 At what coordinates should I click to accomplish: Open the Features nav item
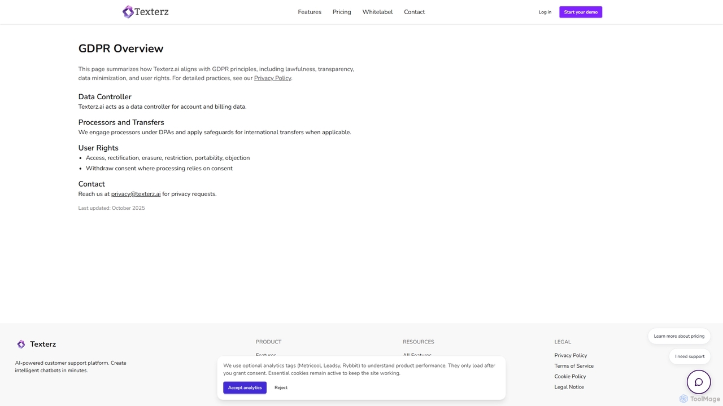310,12
